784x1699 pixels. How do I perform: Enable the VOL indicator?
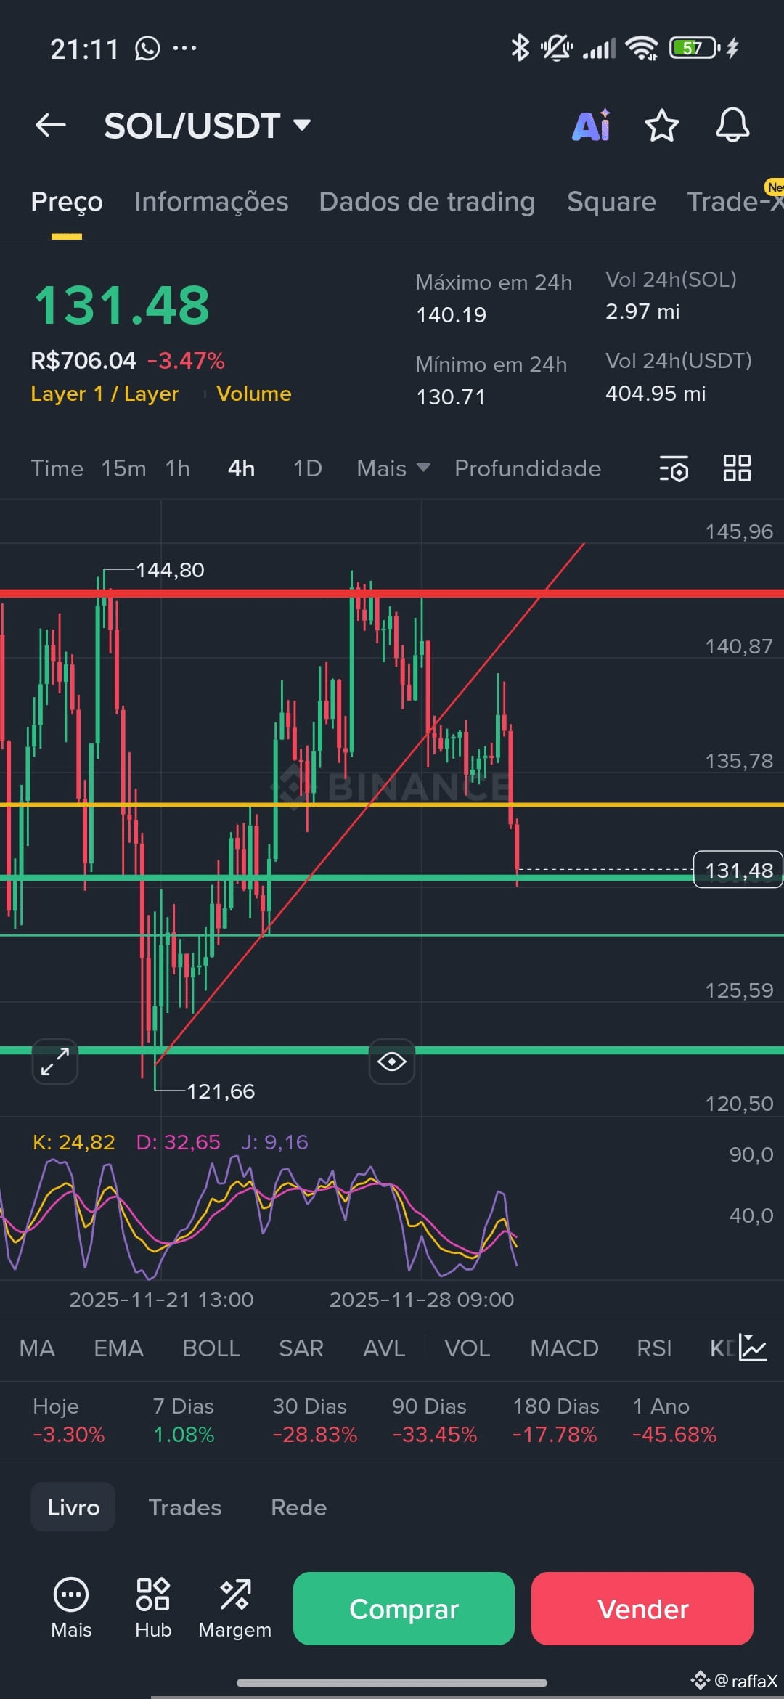pos(467,1348)
